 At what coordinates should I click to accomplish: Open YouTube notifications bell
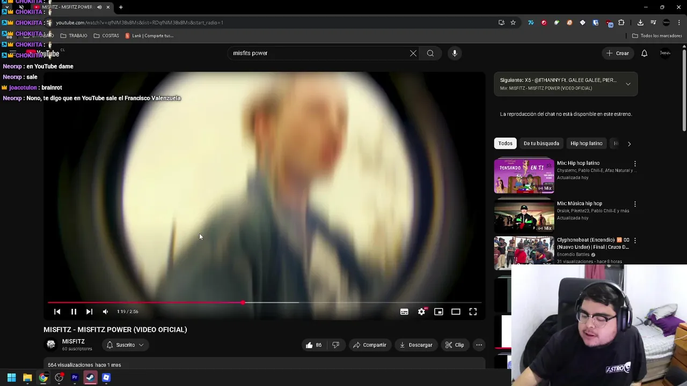coord(645,53)
